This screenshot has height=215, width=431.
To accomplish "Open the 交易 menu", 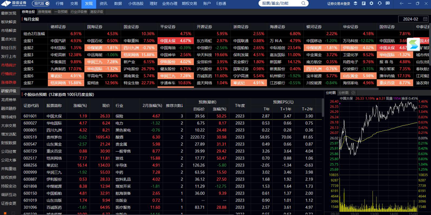I will 74,4.
